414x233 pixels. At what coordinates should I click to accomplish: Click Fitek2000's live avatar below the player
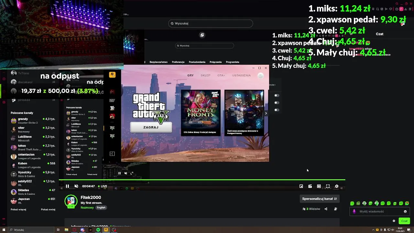coord(71,201)
